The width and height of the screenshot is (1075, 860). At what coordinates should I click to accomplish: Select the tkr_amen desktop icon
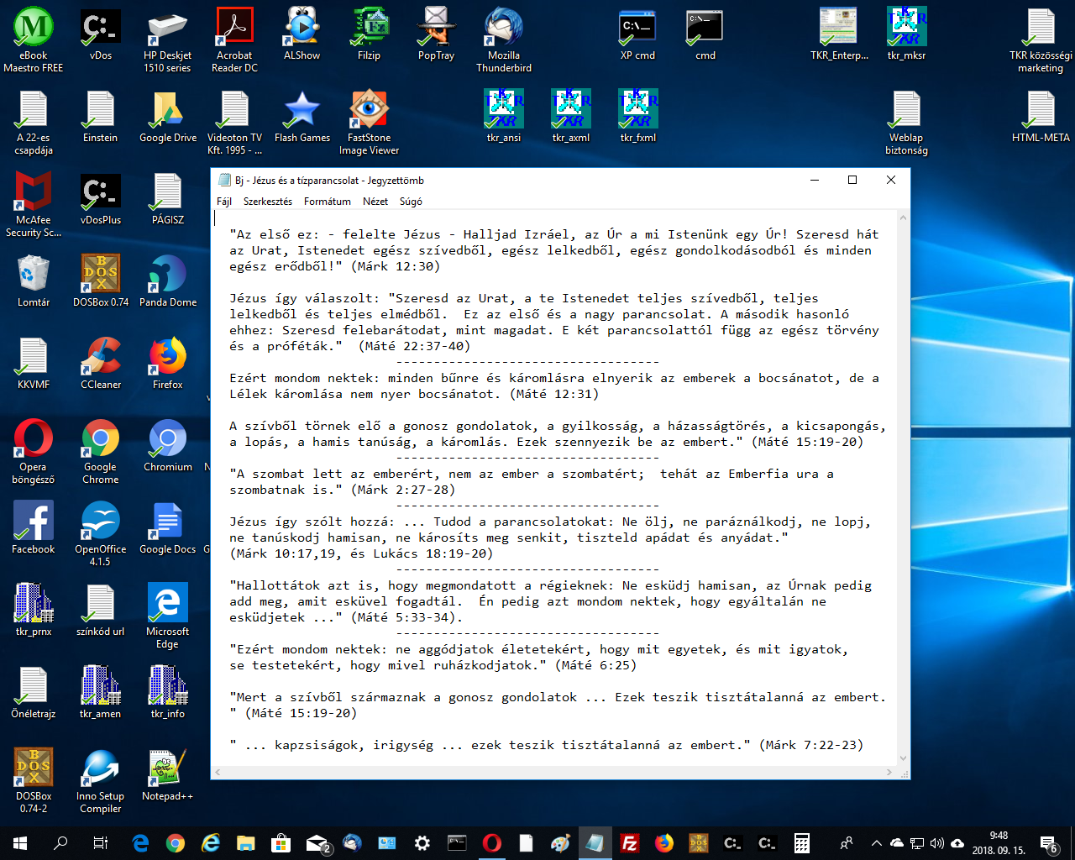tap(101, 694)
